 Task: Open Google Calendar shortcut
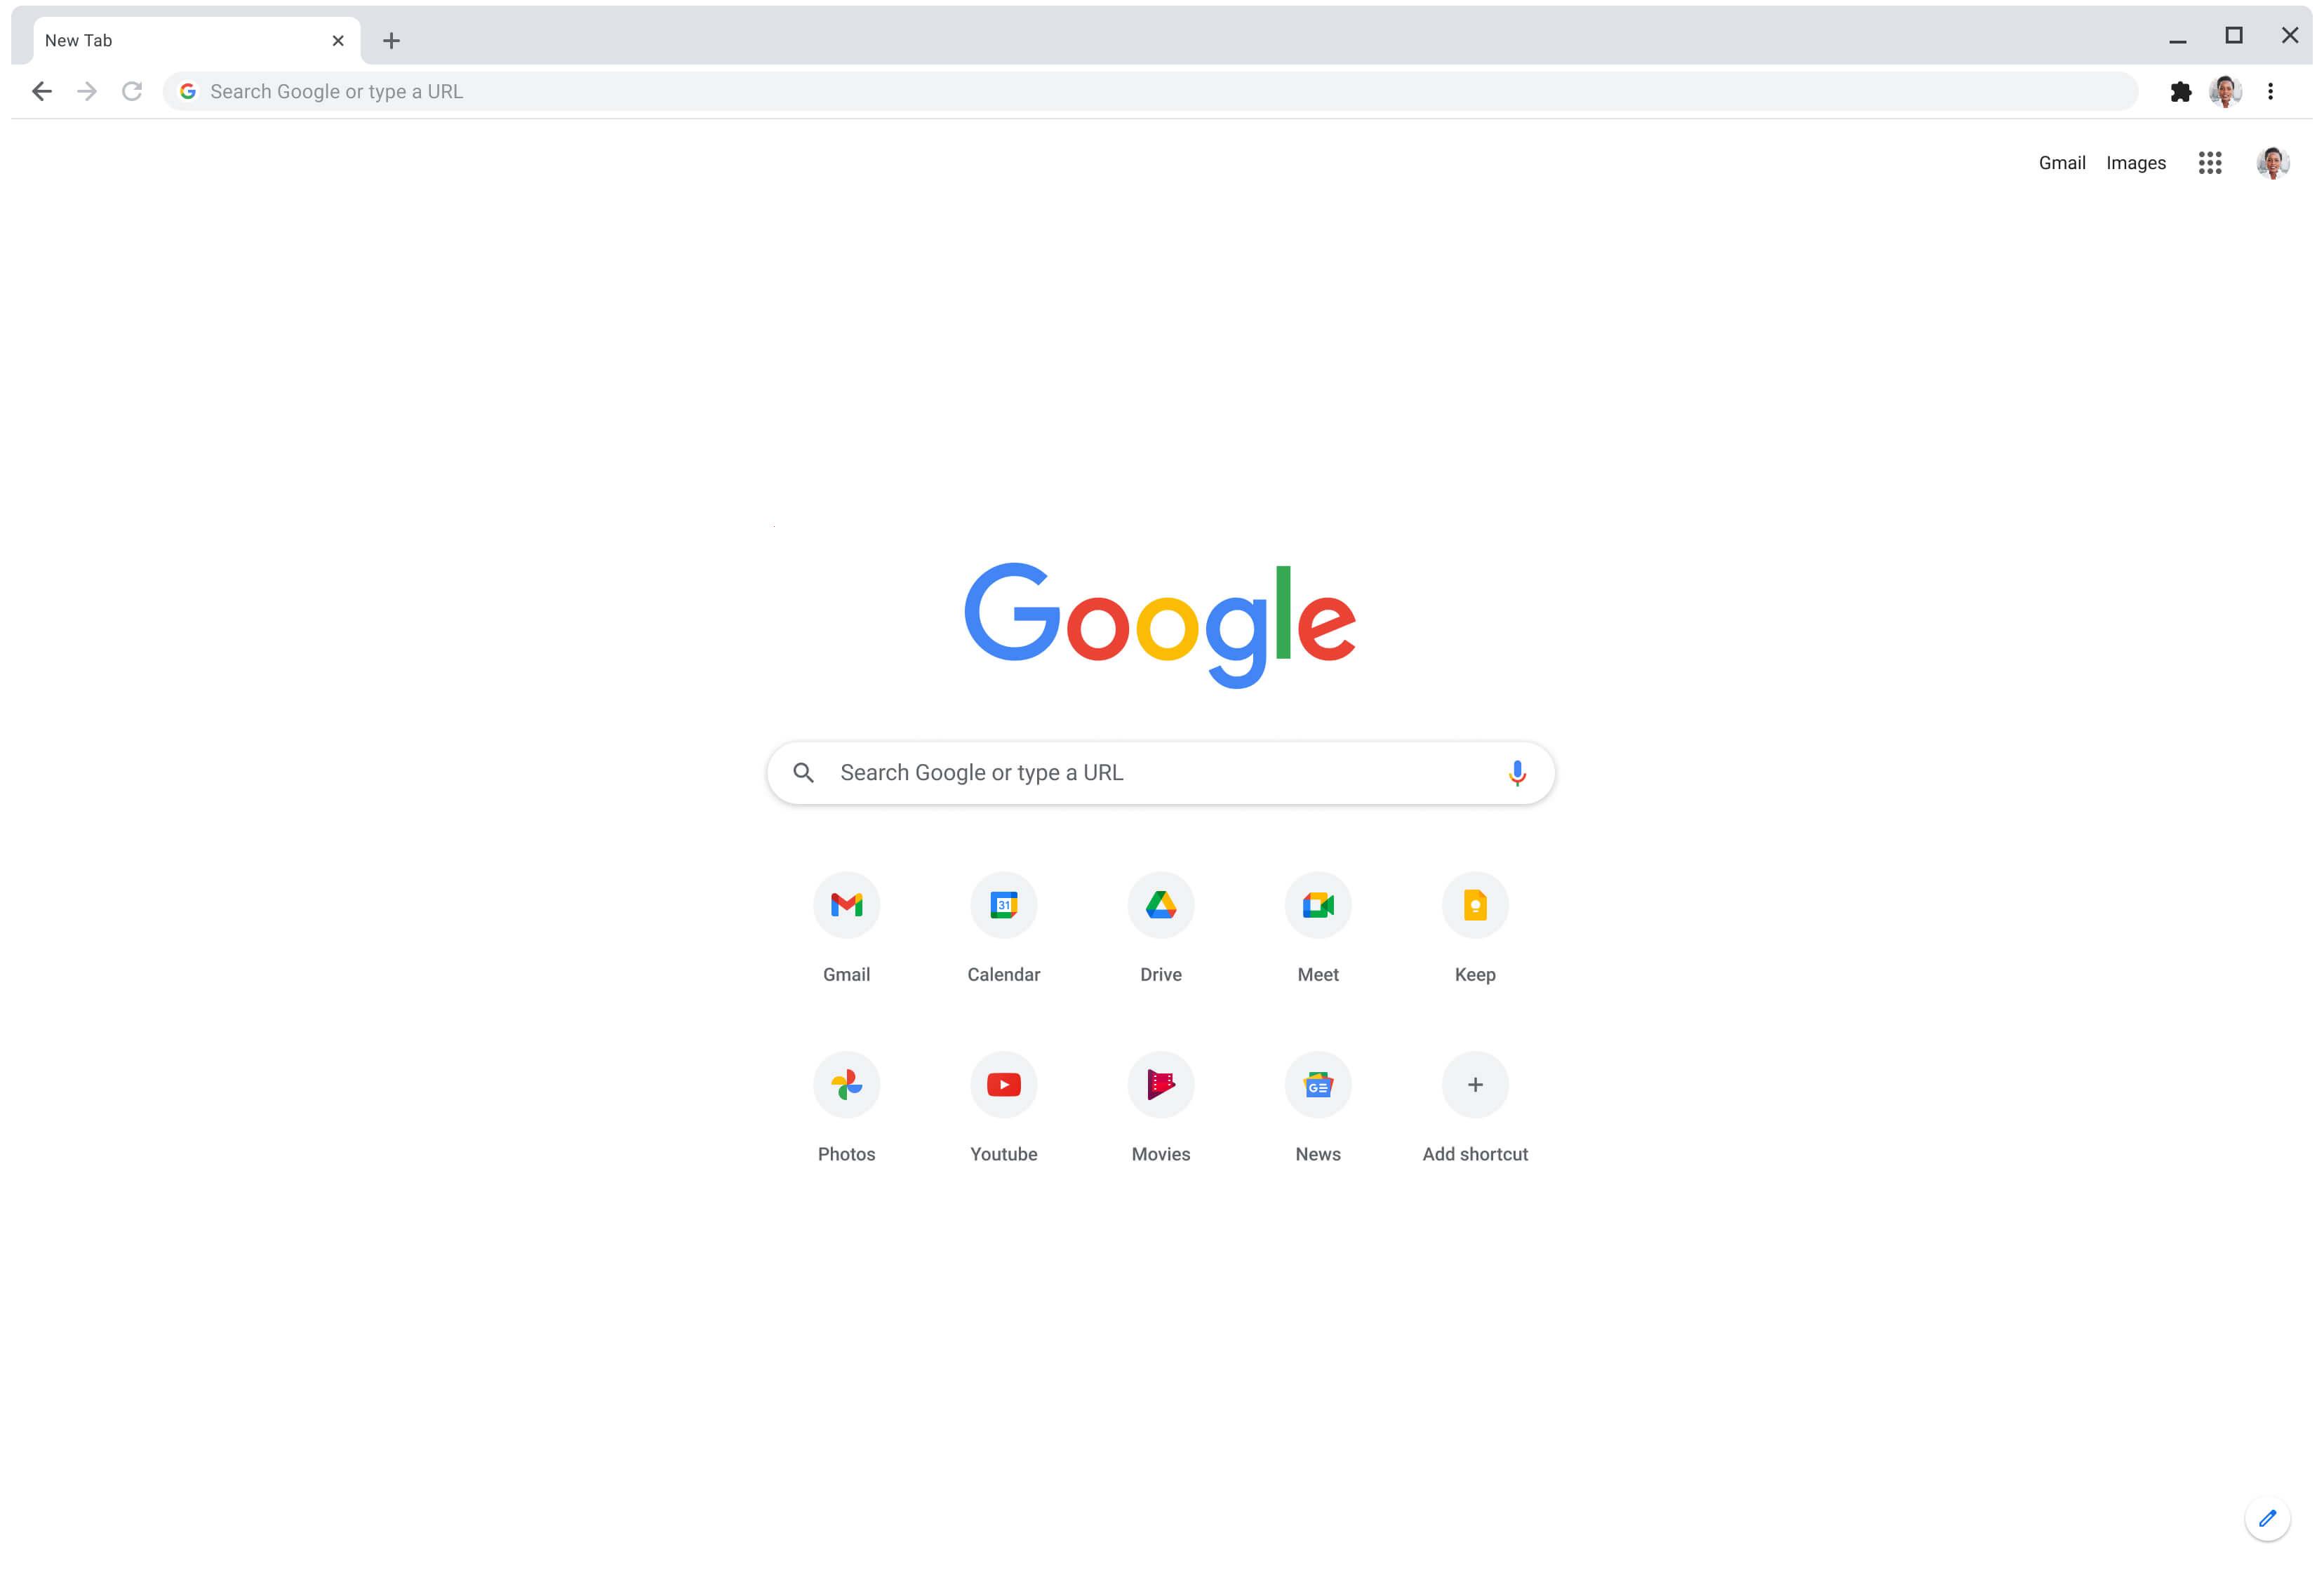pos(1003,904)
